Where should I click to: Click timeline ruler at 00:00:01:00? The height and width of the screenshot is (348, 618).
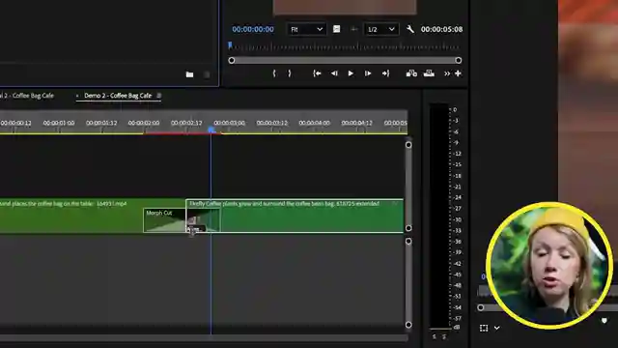click(59, 123)
